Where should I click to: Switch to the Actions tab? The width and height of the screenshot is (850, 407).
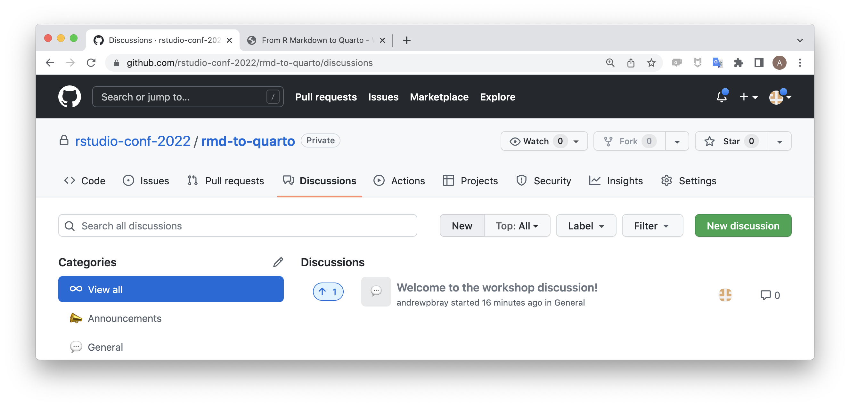[x=407, y=180]
